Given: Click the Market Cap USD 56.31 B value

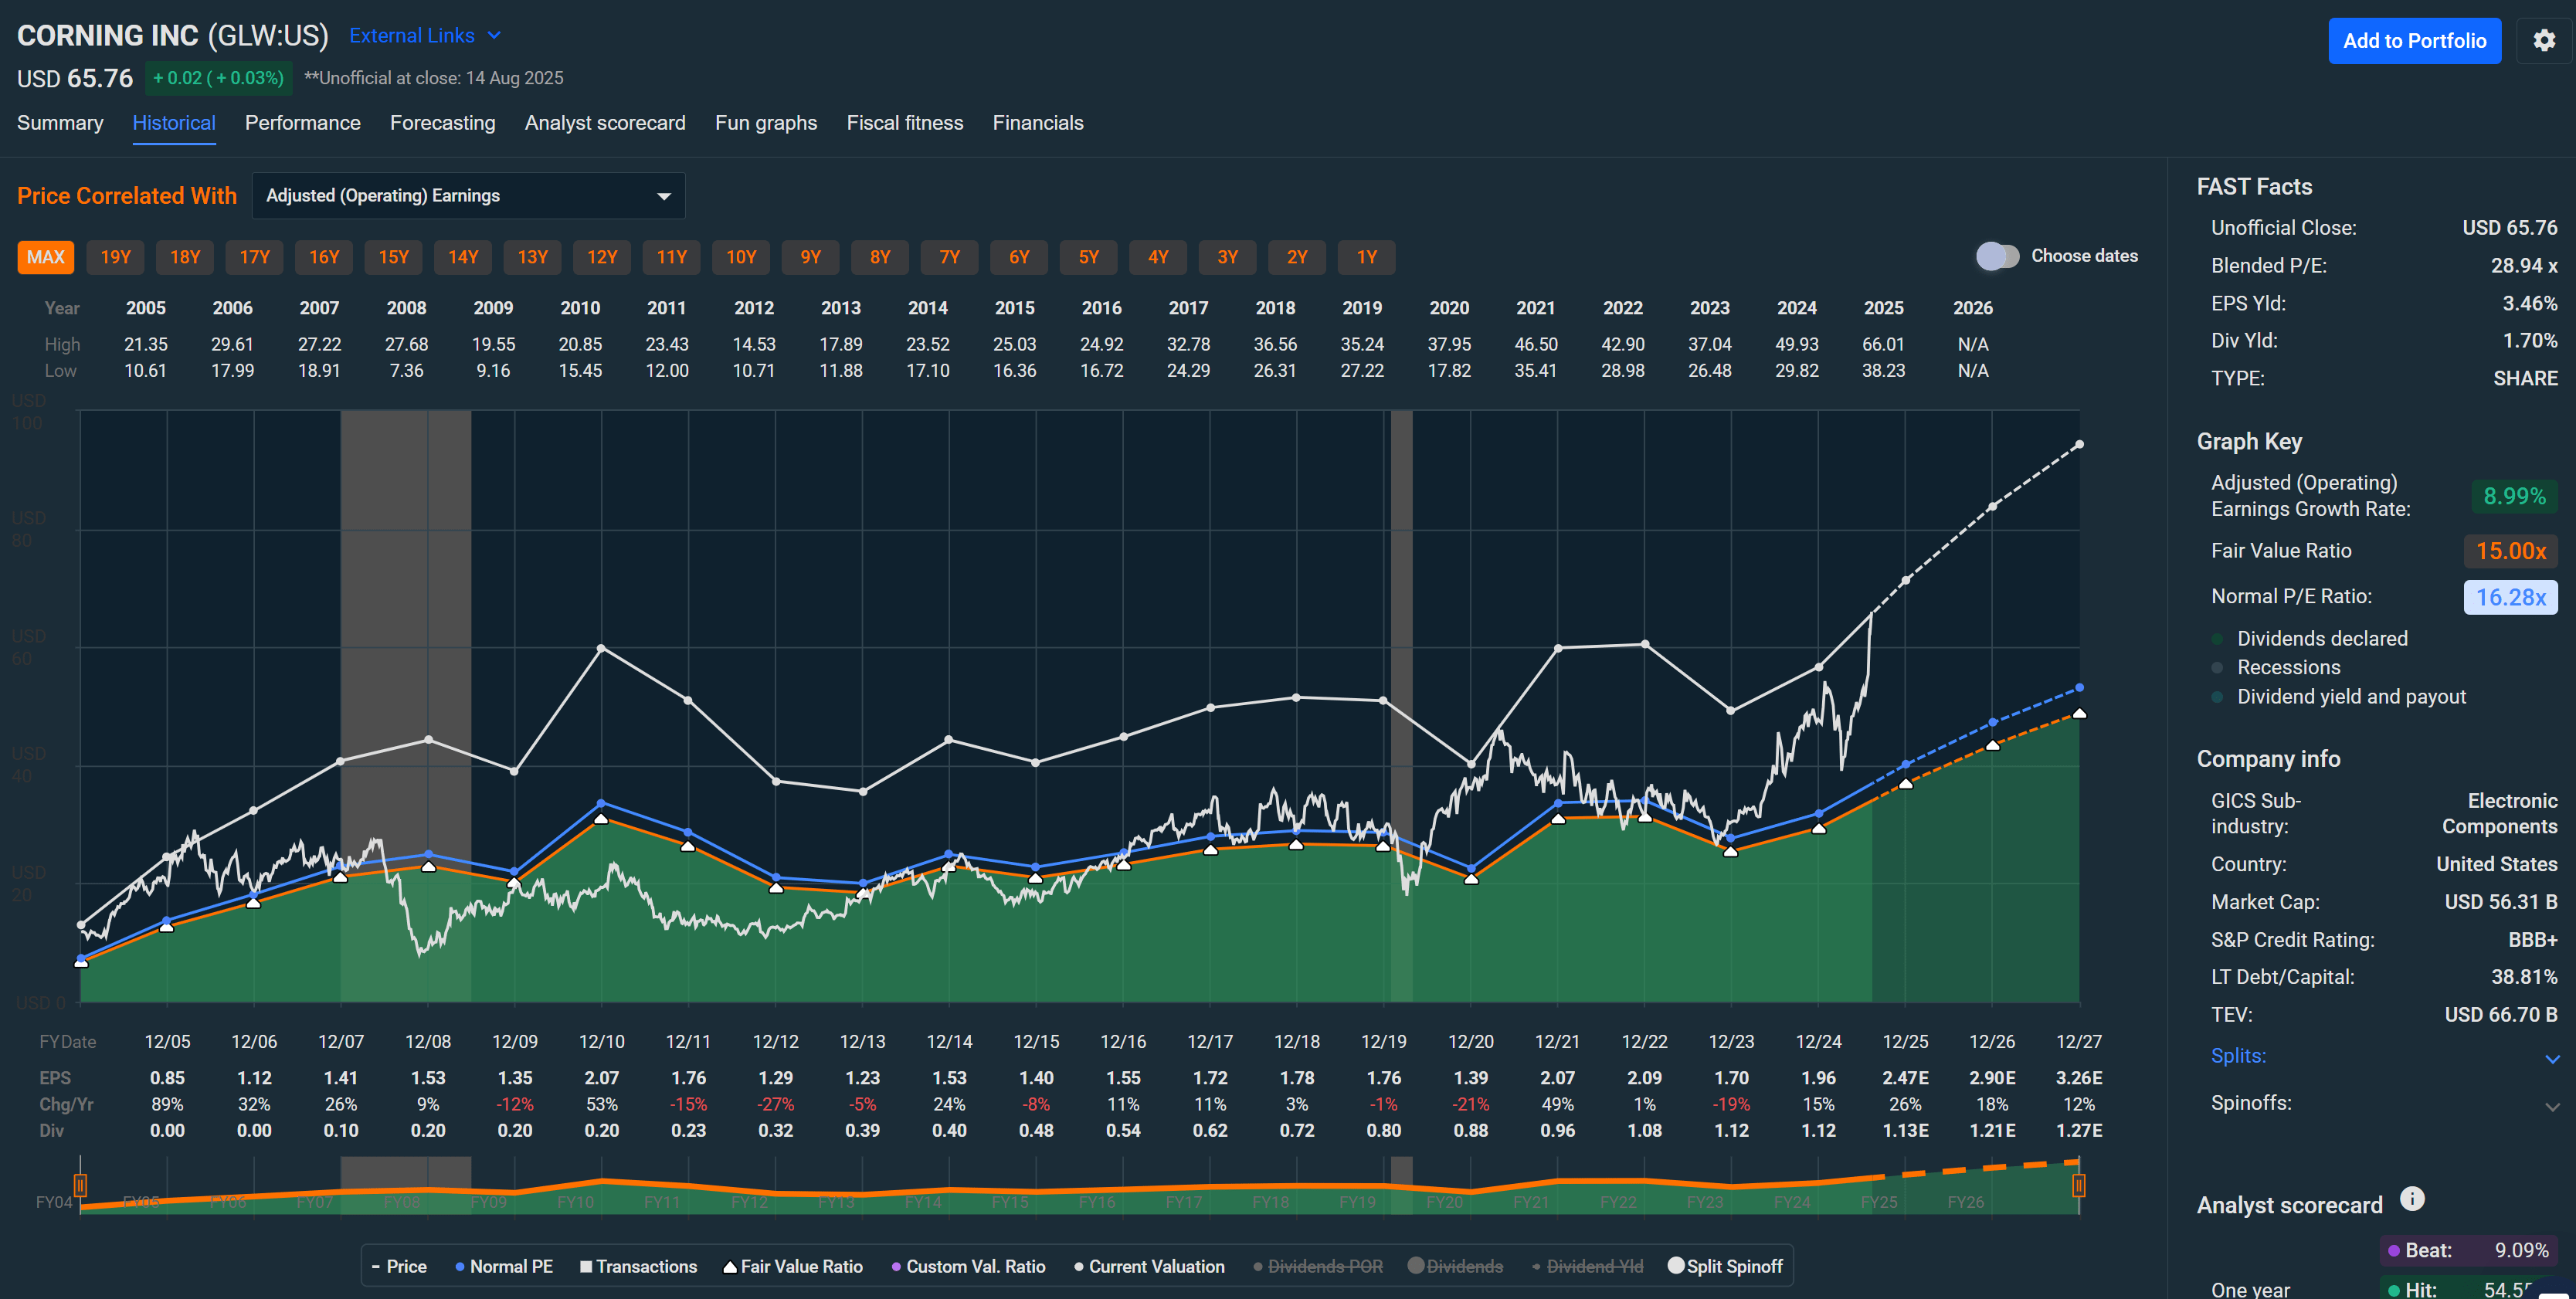Looking at the screenshot, I should pos(2501,902).
